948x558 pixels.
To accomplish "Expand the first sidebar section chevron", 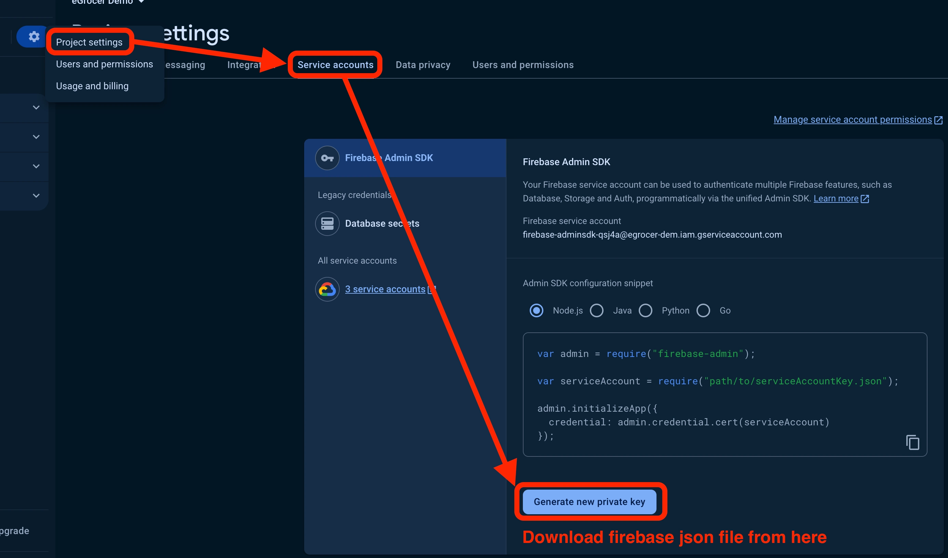I will click(x=36, y=108).
